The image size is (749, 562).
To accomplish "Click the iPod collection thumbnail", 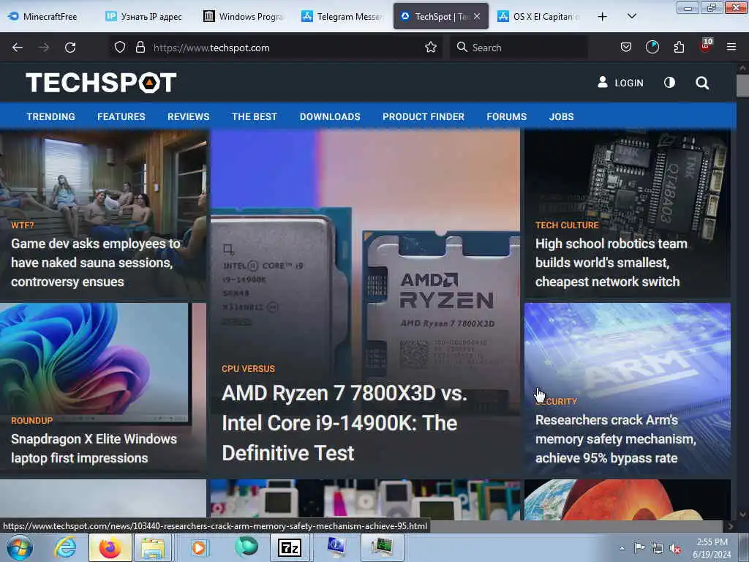I will 366,499.
